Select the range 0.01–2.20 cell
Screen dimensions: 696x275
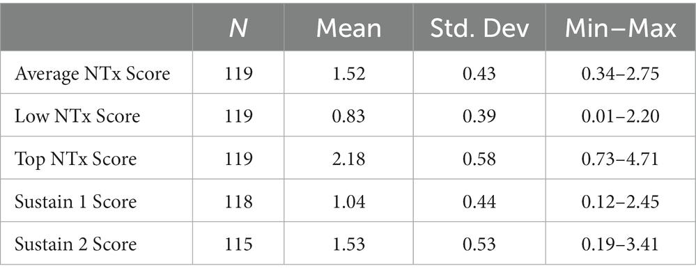[621, 116]
